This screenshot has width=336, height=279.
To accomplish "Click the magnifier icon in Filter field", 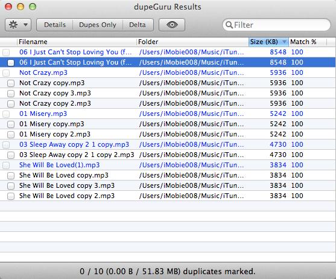I will point(229,25).
